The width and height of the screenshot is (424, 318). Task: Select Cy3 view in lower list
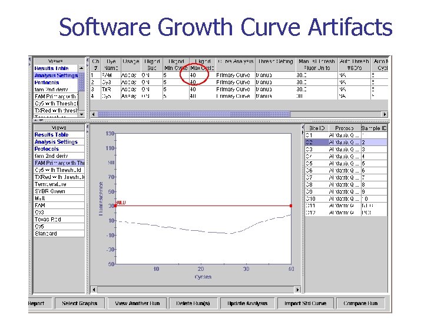pos(59,212)
